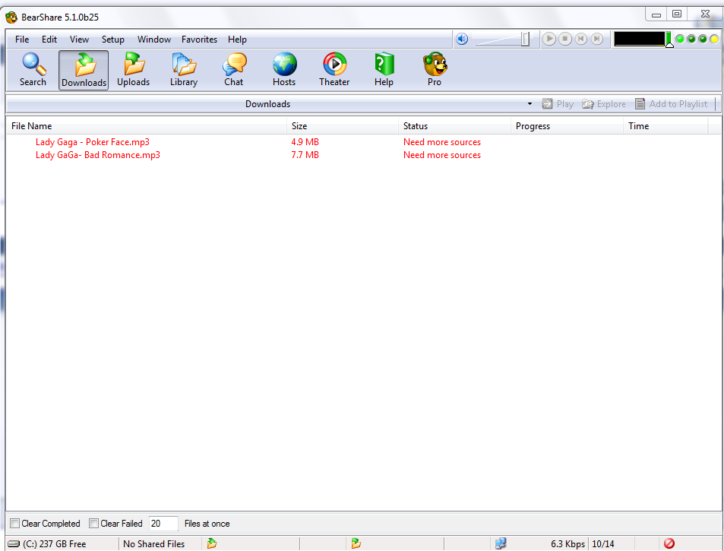Click the black audio display panel

click(x=640, y=40)
